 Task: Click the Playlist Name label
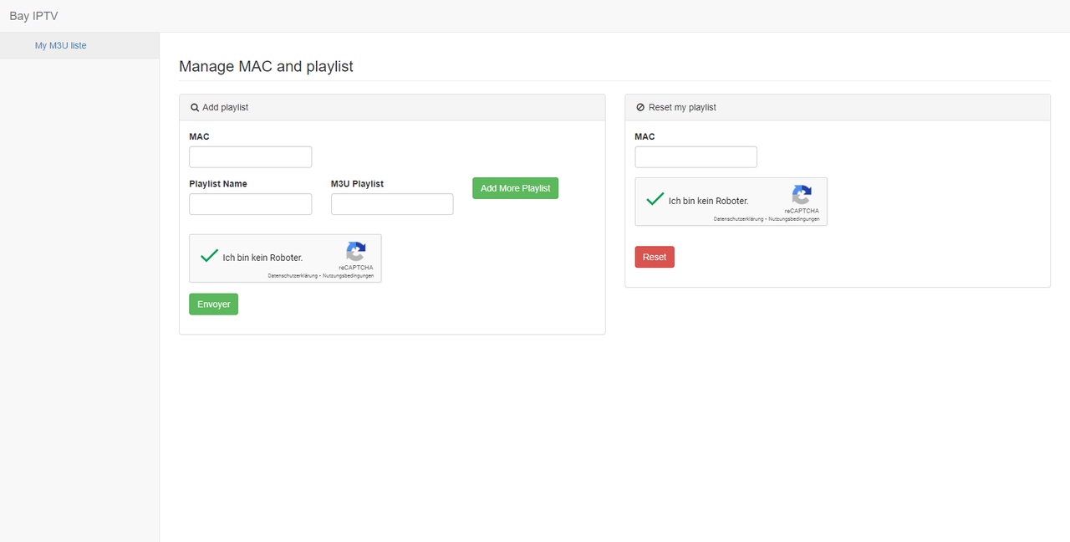[218, 184]
